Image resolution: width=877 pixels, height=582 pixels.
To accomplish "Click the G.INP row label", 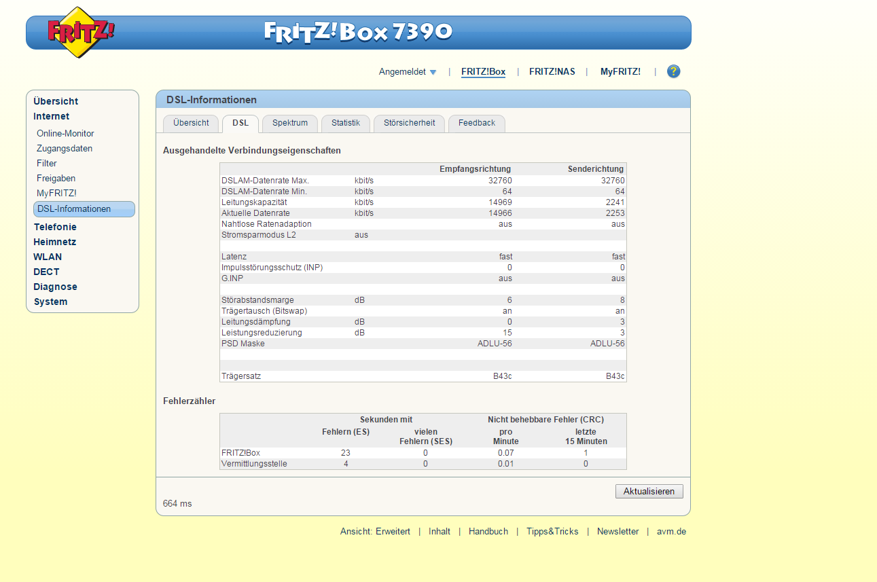I will 233,278.
